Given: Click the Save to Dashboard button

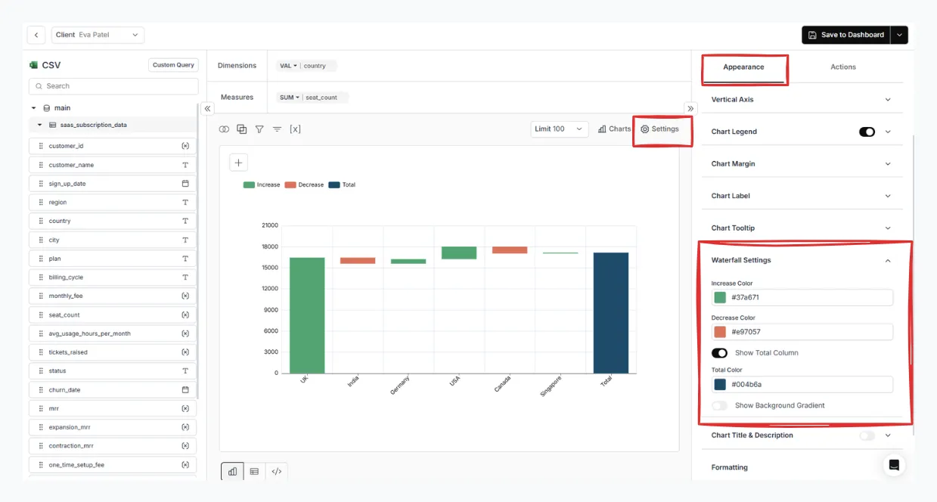Looking at the screenshot, I should 846,35.
